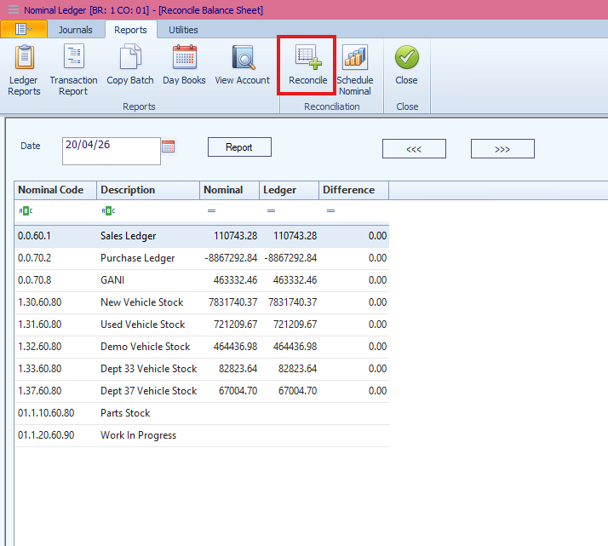The height and width of the screenshot is (546, 608).
Task: Sort by Description column header
Action: (x=148, y=190)
